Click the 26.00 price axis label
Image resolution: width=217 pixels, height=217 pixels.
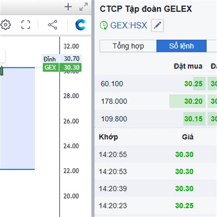click(x=71, y=121)
